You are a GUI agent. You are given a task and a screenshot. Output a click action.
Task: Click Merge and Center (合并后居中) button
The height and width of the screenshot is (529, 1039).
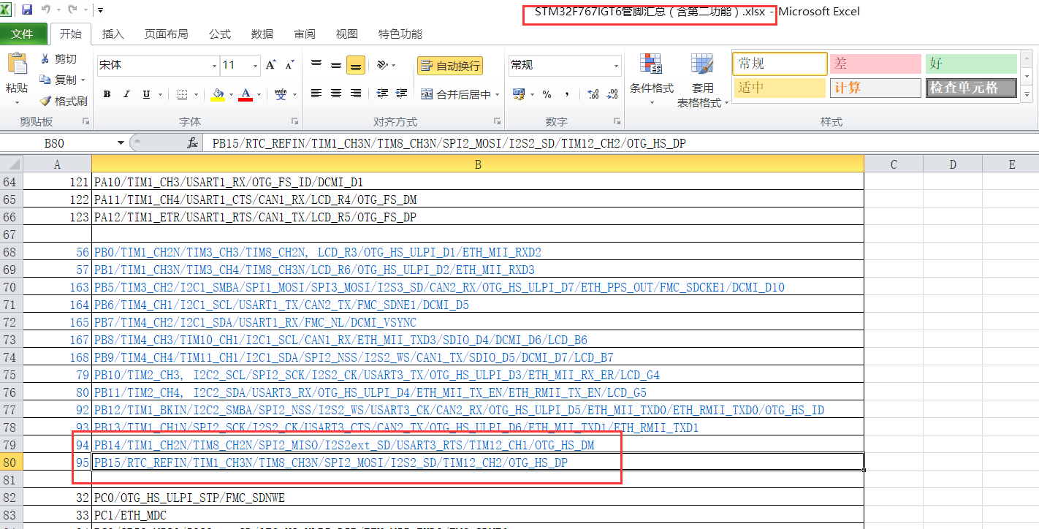click(459, 94)
